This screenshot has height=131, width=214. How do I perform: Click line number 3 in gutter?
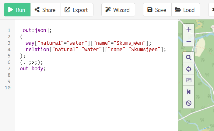pyautogui.click(x=9, y=43)
